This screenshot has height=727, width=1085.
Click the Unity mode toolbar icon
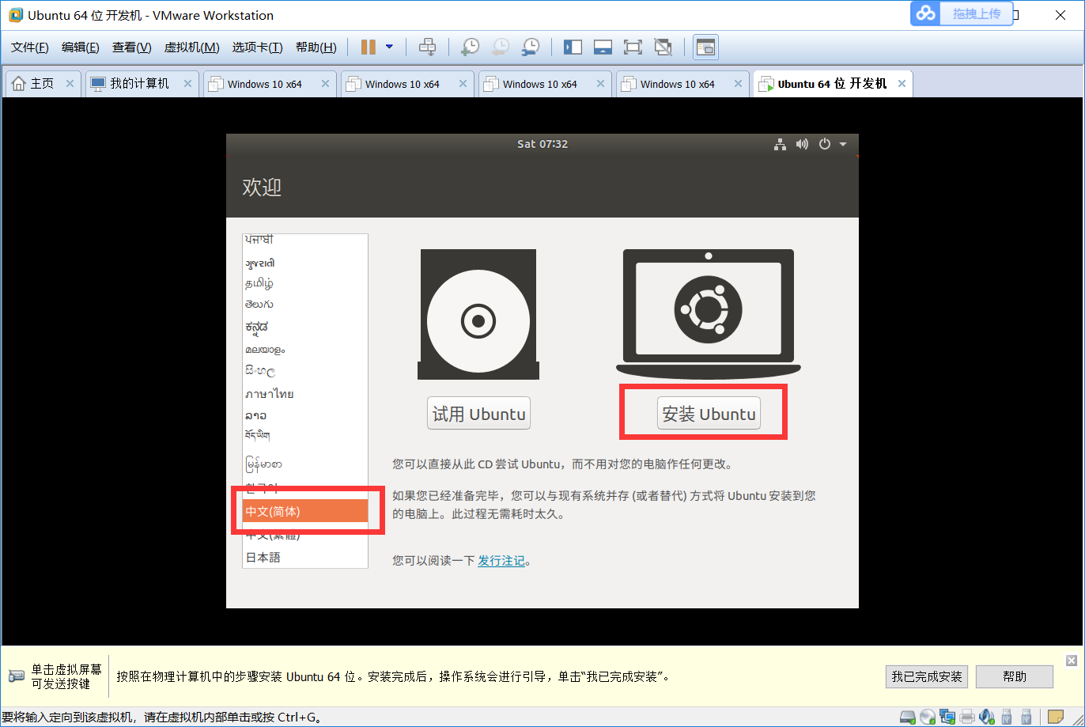[x=663, y=47]
